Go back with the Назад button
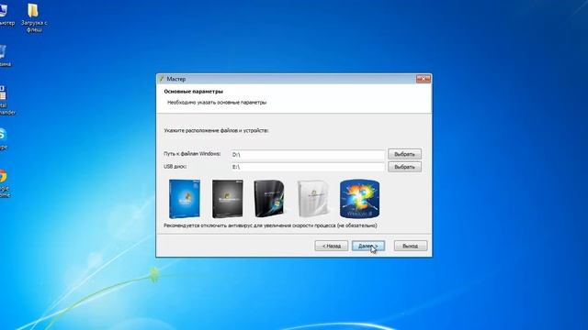This screenshot has width=588, height=330. [331, 246]
